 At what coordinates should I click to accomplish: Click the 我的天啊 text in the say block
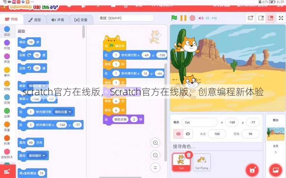click(x=120, y=120)
